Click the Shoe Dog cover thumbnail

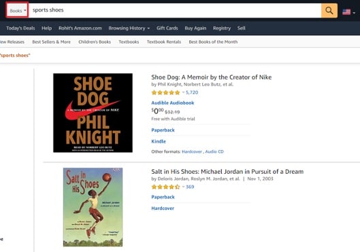coord(93,113)
